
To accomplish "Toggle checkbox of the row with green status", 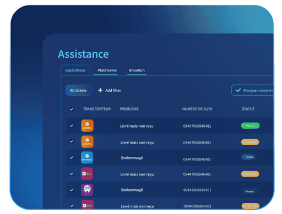I will coord(72,125).
